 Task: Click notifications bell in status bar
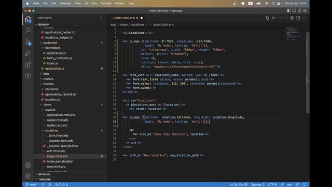[305, 185]
